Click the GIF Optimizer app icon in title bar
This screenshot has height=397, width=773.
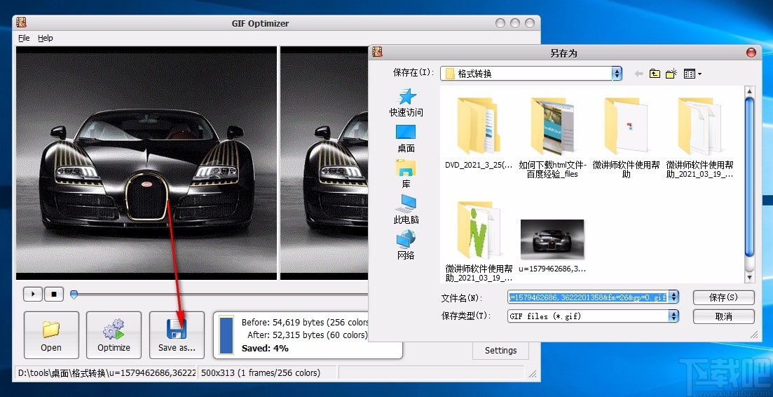(21, 22)
